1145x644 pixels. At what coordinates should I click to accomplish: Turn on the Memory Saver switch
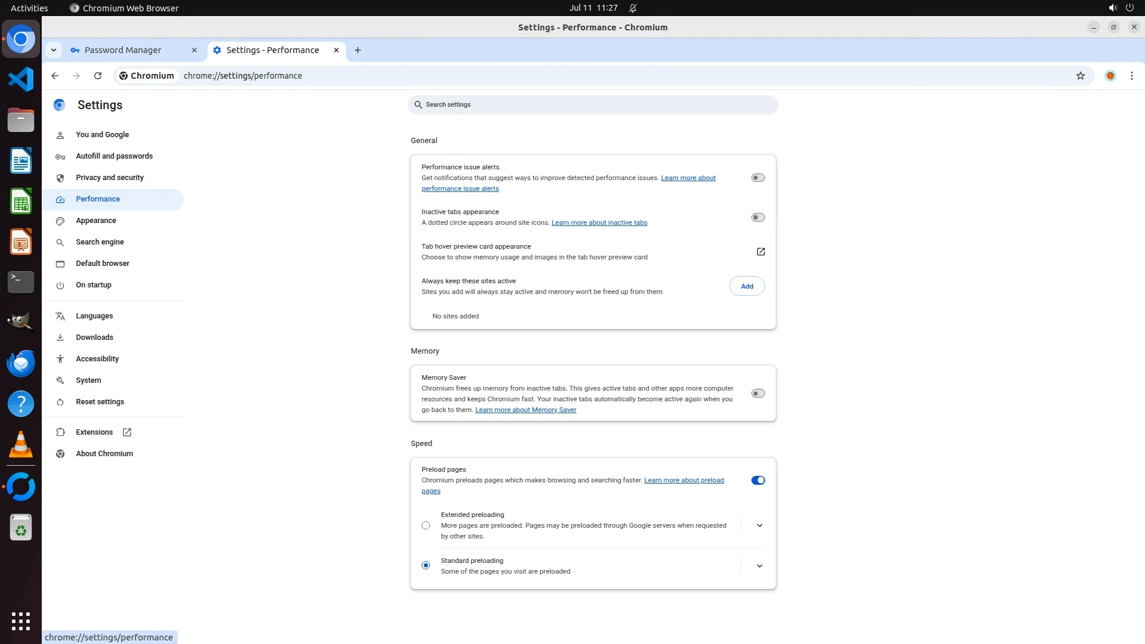[757, 394]
